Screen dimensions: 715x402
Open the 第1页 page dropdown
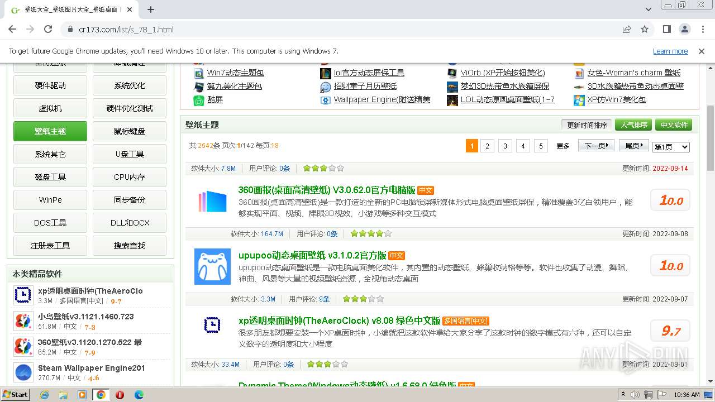click(x=671, y=147)
